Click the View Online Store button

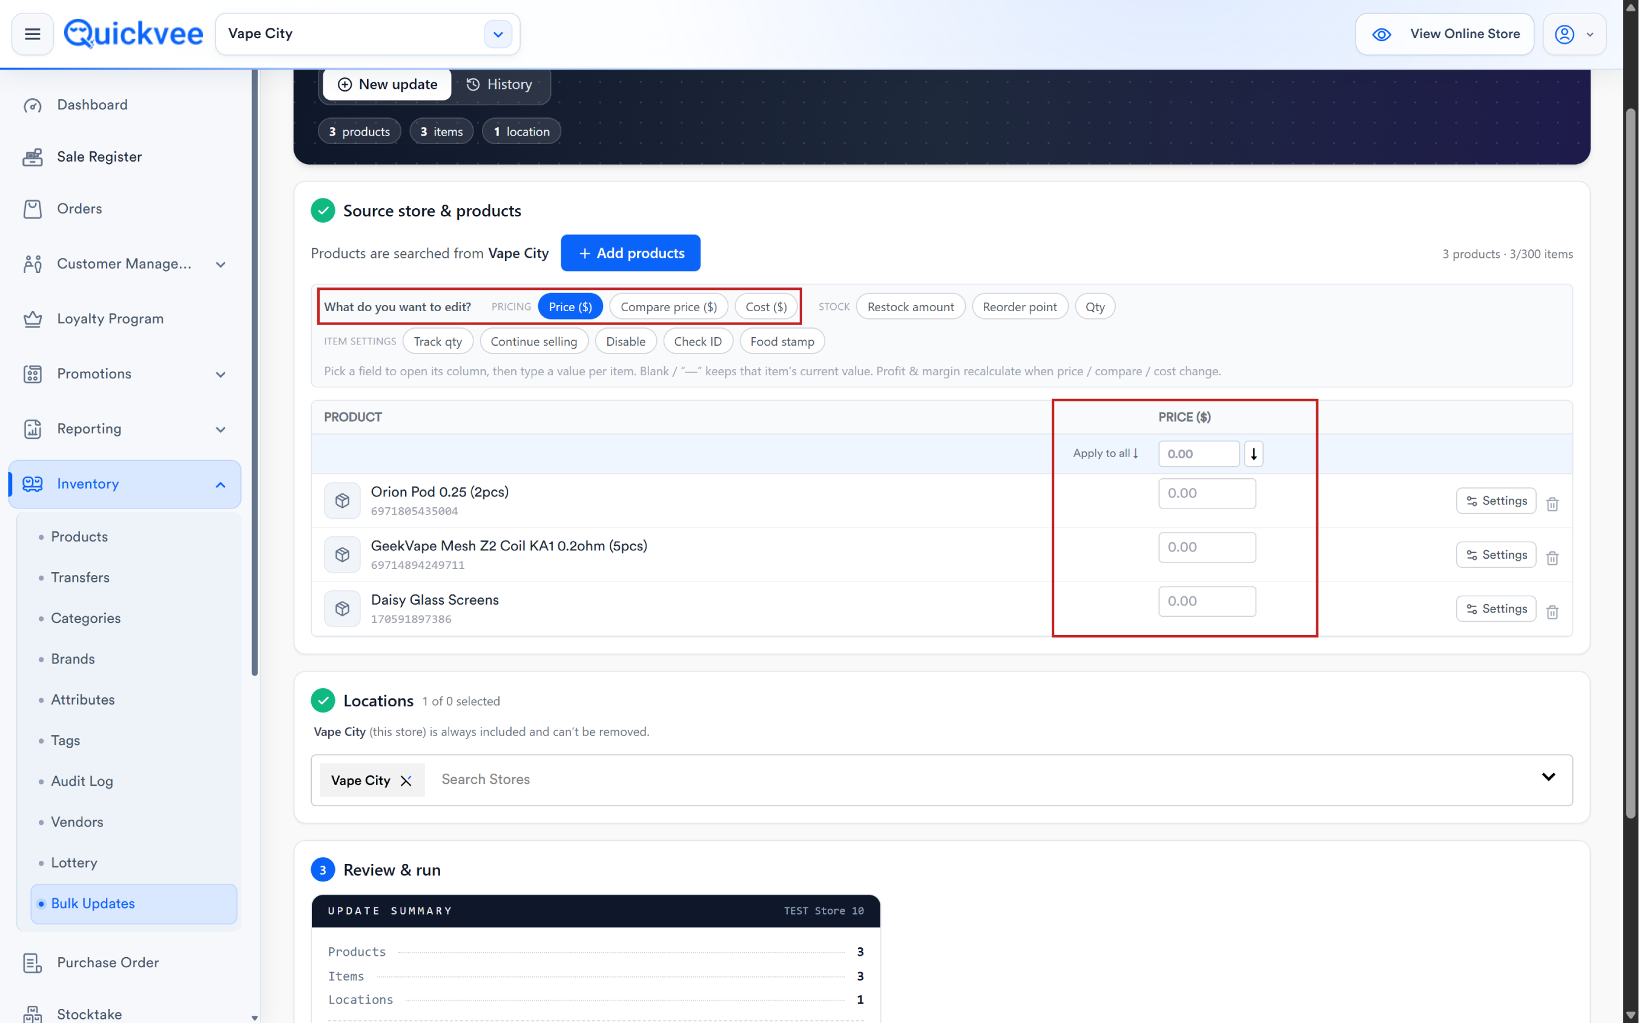click(1445, 34)
